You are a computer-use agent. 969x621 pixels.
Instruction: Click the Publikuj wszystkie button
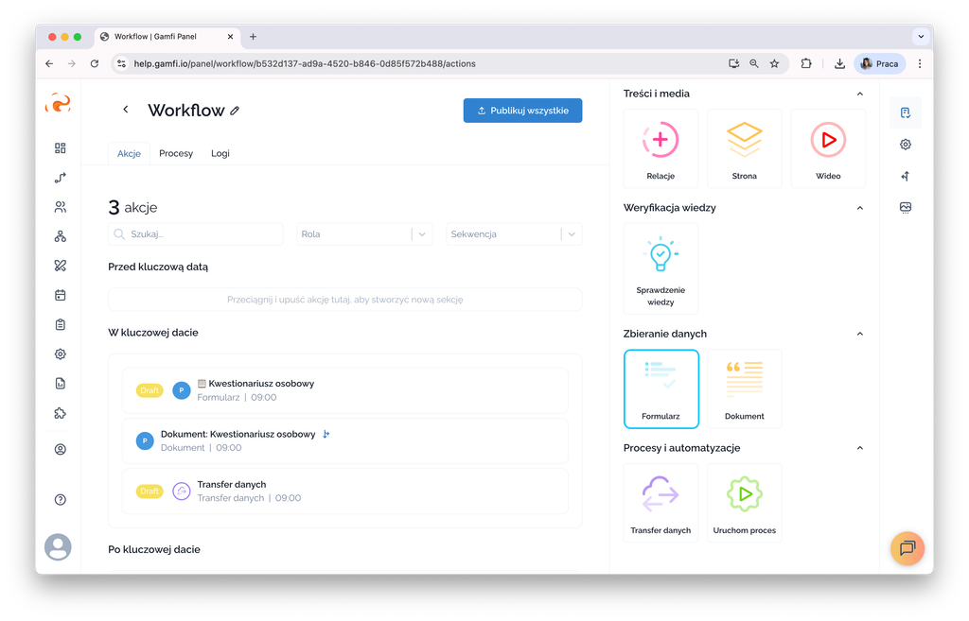pyautogui.click(x=522, y=111)
